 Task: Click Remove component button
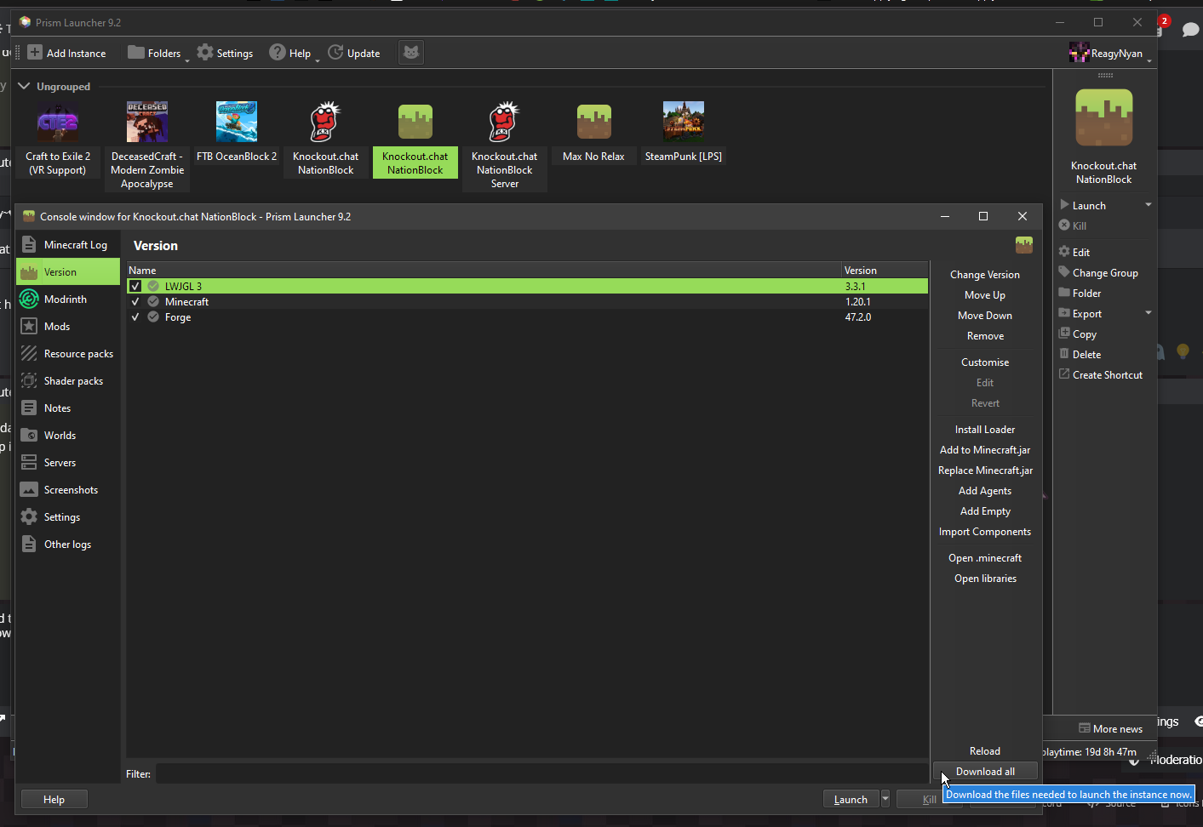985,336
